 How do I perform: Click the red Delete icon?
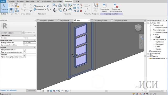pyautogui.click(x=81, y=11)
